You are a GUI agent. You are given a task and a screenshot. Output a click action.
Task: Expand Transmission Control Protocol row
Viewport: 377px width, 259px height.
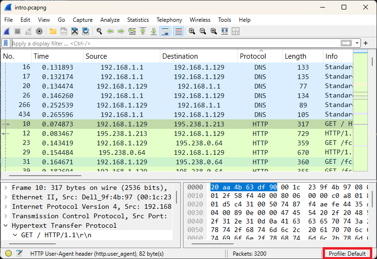coord(6,216)
